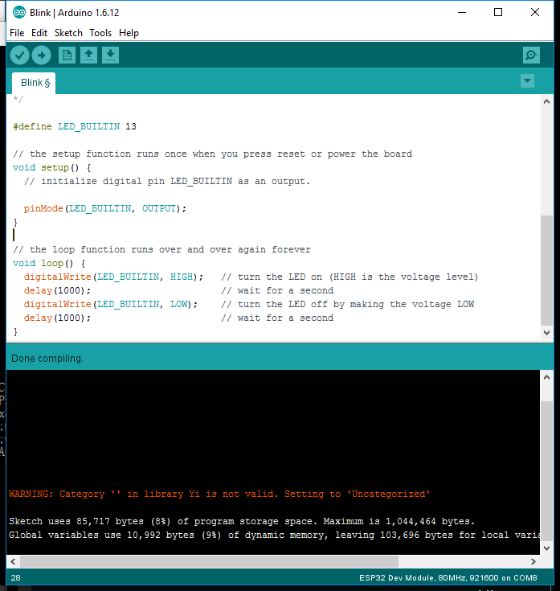
Task: Open the Tools menu
Action: (x=100, y=33)
